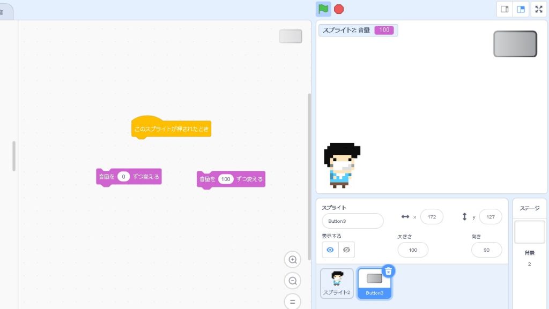
Task: Show the sprite using the eye button
Action: 330,250
